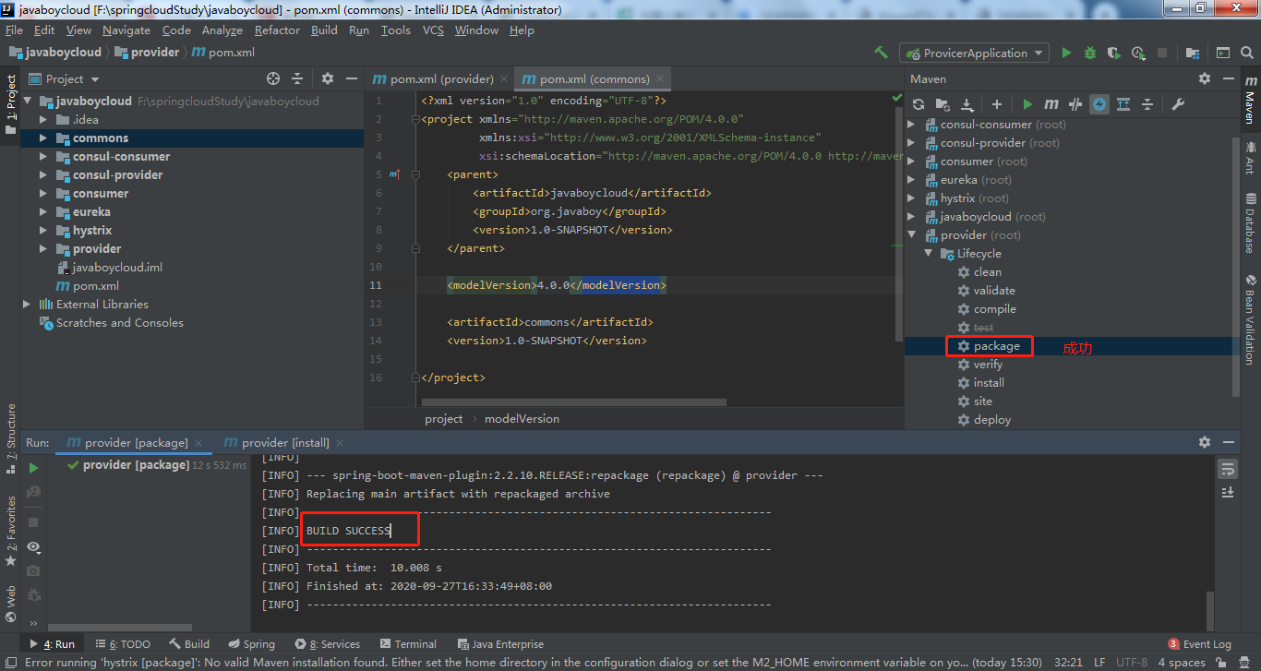Expand consul-consumer in Maven panel

coord(911,125)
